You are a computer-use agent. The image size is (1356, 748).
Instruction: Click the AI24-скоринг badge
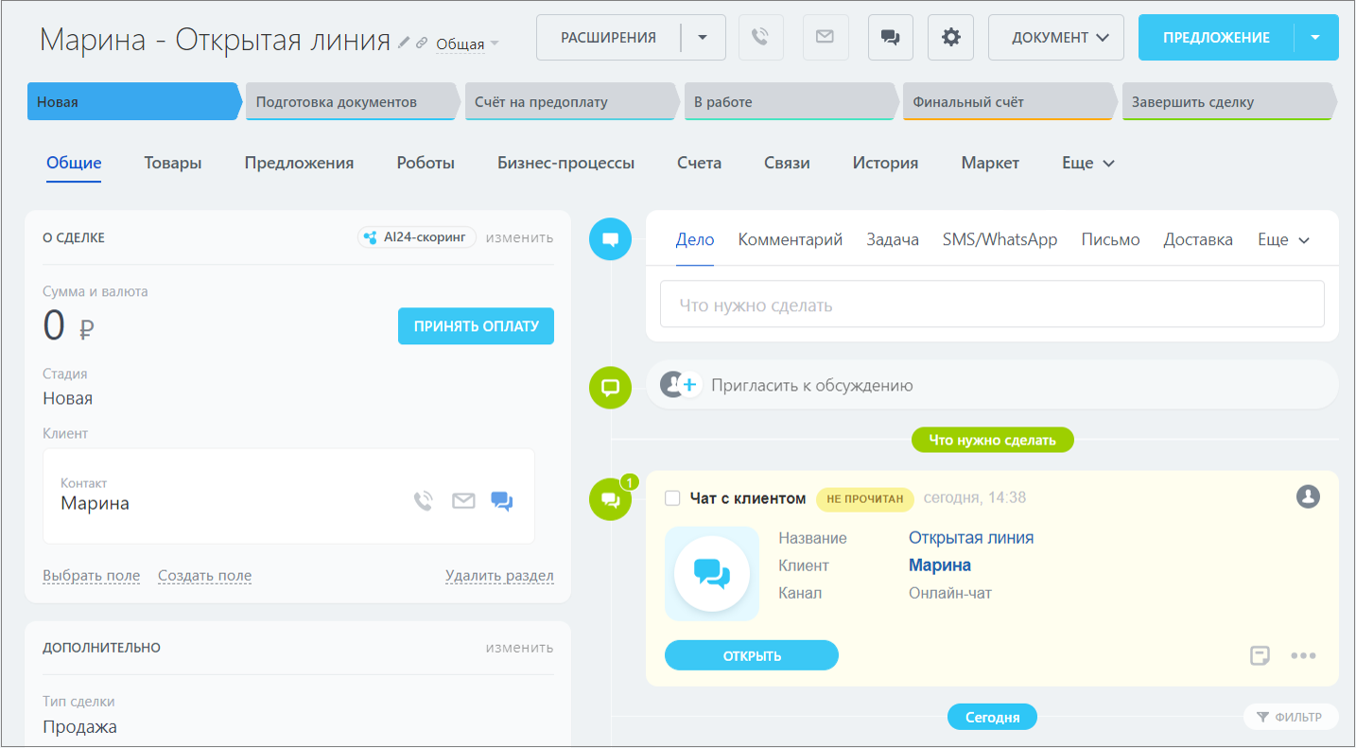coord(417,237)
